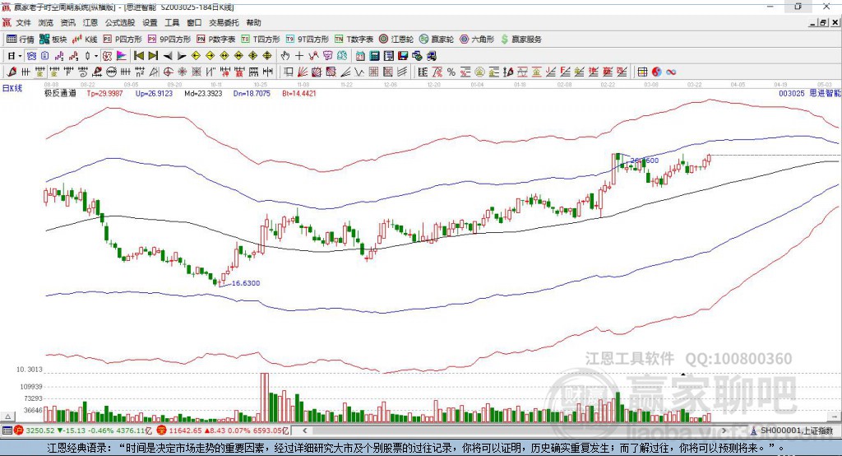Open the 六角形 hexagon tool
Screen dimensions: 842x456
coord(477,40)
